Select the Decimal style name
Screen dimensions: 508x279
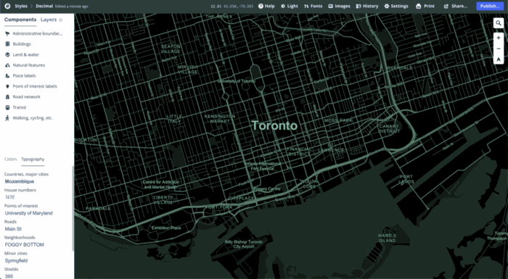pyautogui.click(x=44, y=6)
